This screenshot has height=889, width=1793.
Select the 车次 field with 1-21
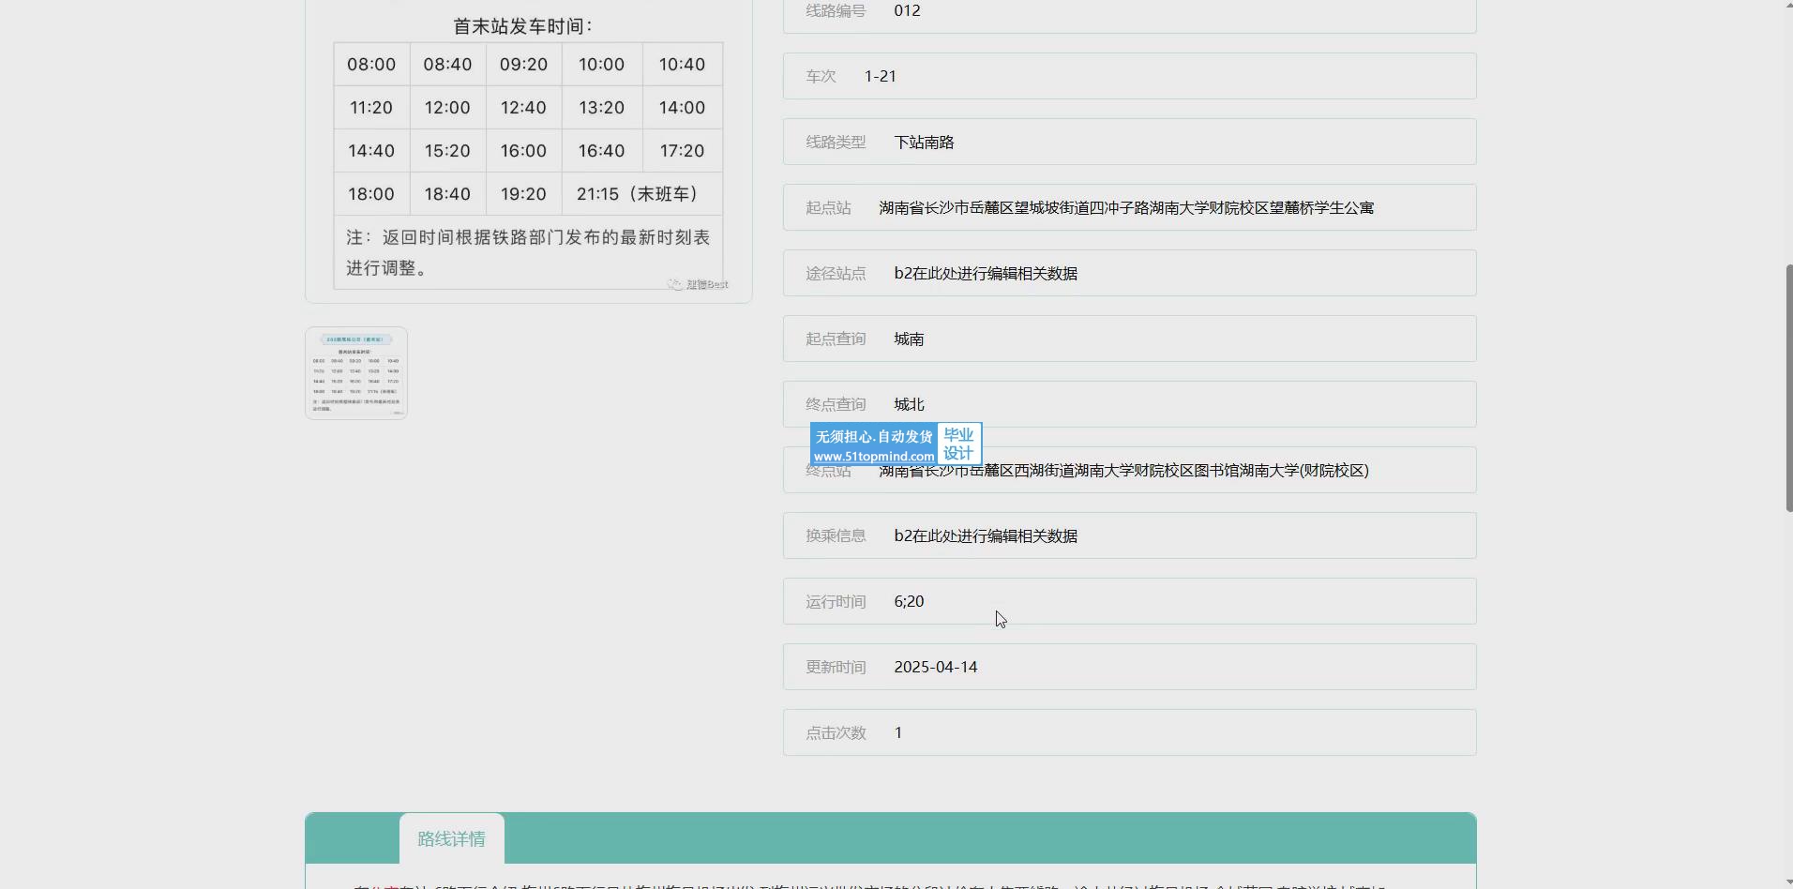1129,76
